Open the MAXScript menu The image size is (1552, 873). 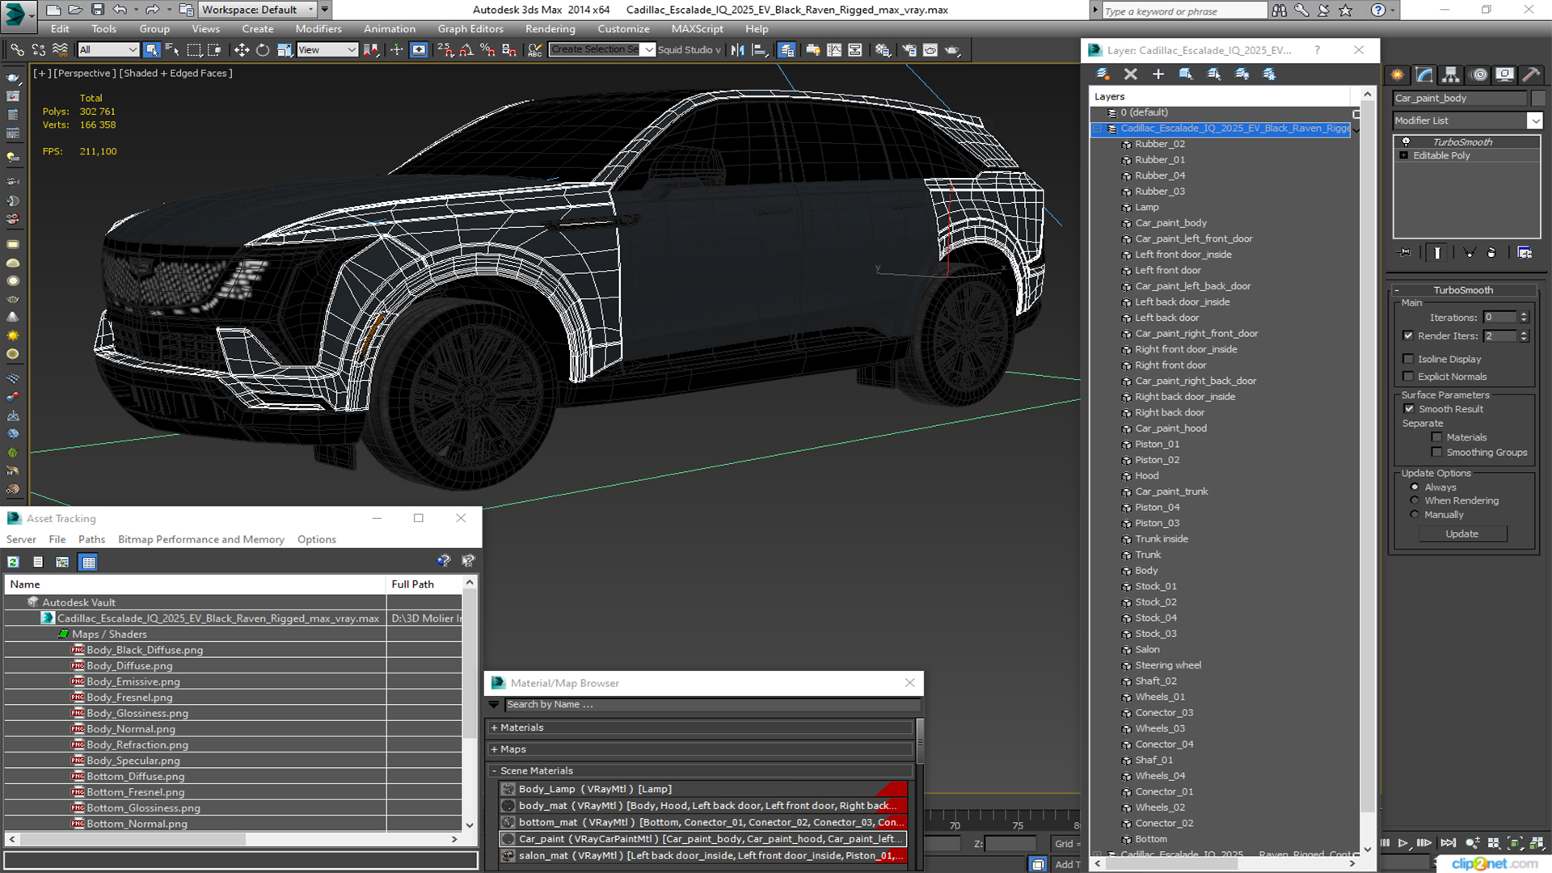pos(697,29)
